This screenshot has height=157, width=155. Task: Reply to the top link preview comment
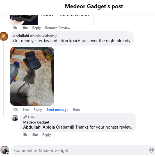click(x=37, y=28)
